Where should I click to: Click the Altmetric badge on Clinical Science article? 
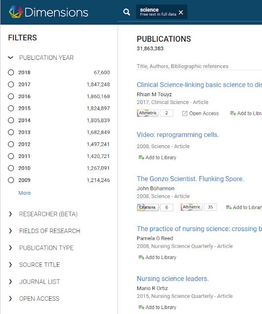click(148, 113)
